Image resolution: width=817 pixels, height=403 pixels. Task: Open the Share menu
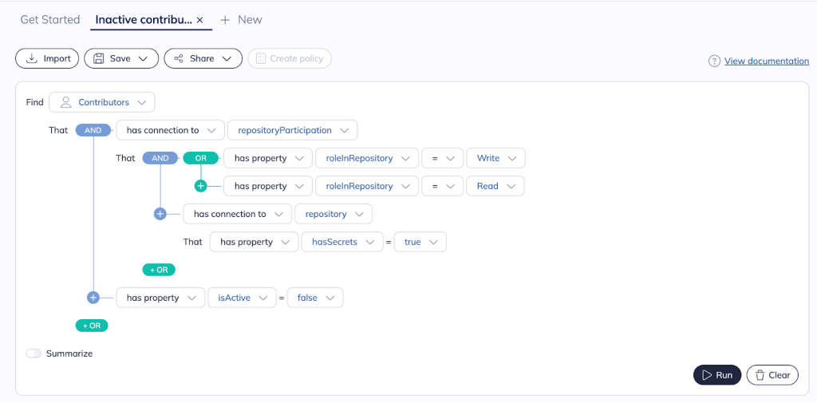203,58
